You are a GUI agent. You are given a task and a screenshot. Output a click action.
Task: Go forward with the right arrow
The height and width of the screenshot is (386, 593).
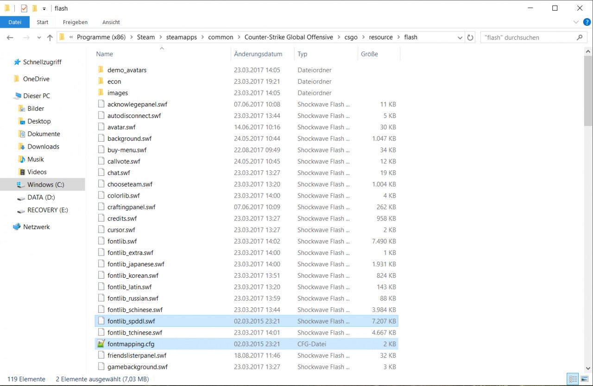(26, 37)
